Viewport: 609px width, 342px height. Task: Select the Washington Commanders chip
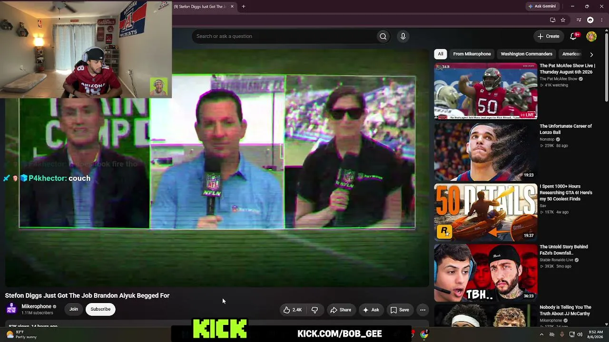526,54
